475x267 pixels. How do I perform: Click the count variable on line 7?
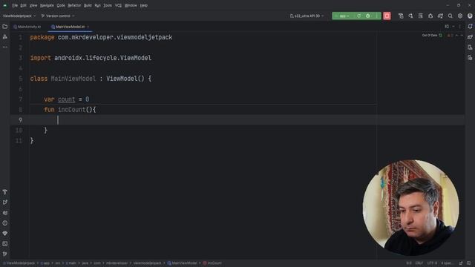coord(66,99)
